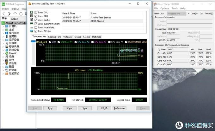Click the Stop button
This screenshot has height=131, width=215.
pyautogui.click(x=50, y=108)
